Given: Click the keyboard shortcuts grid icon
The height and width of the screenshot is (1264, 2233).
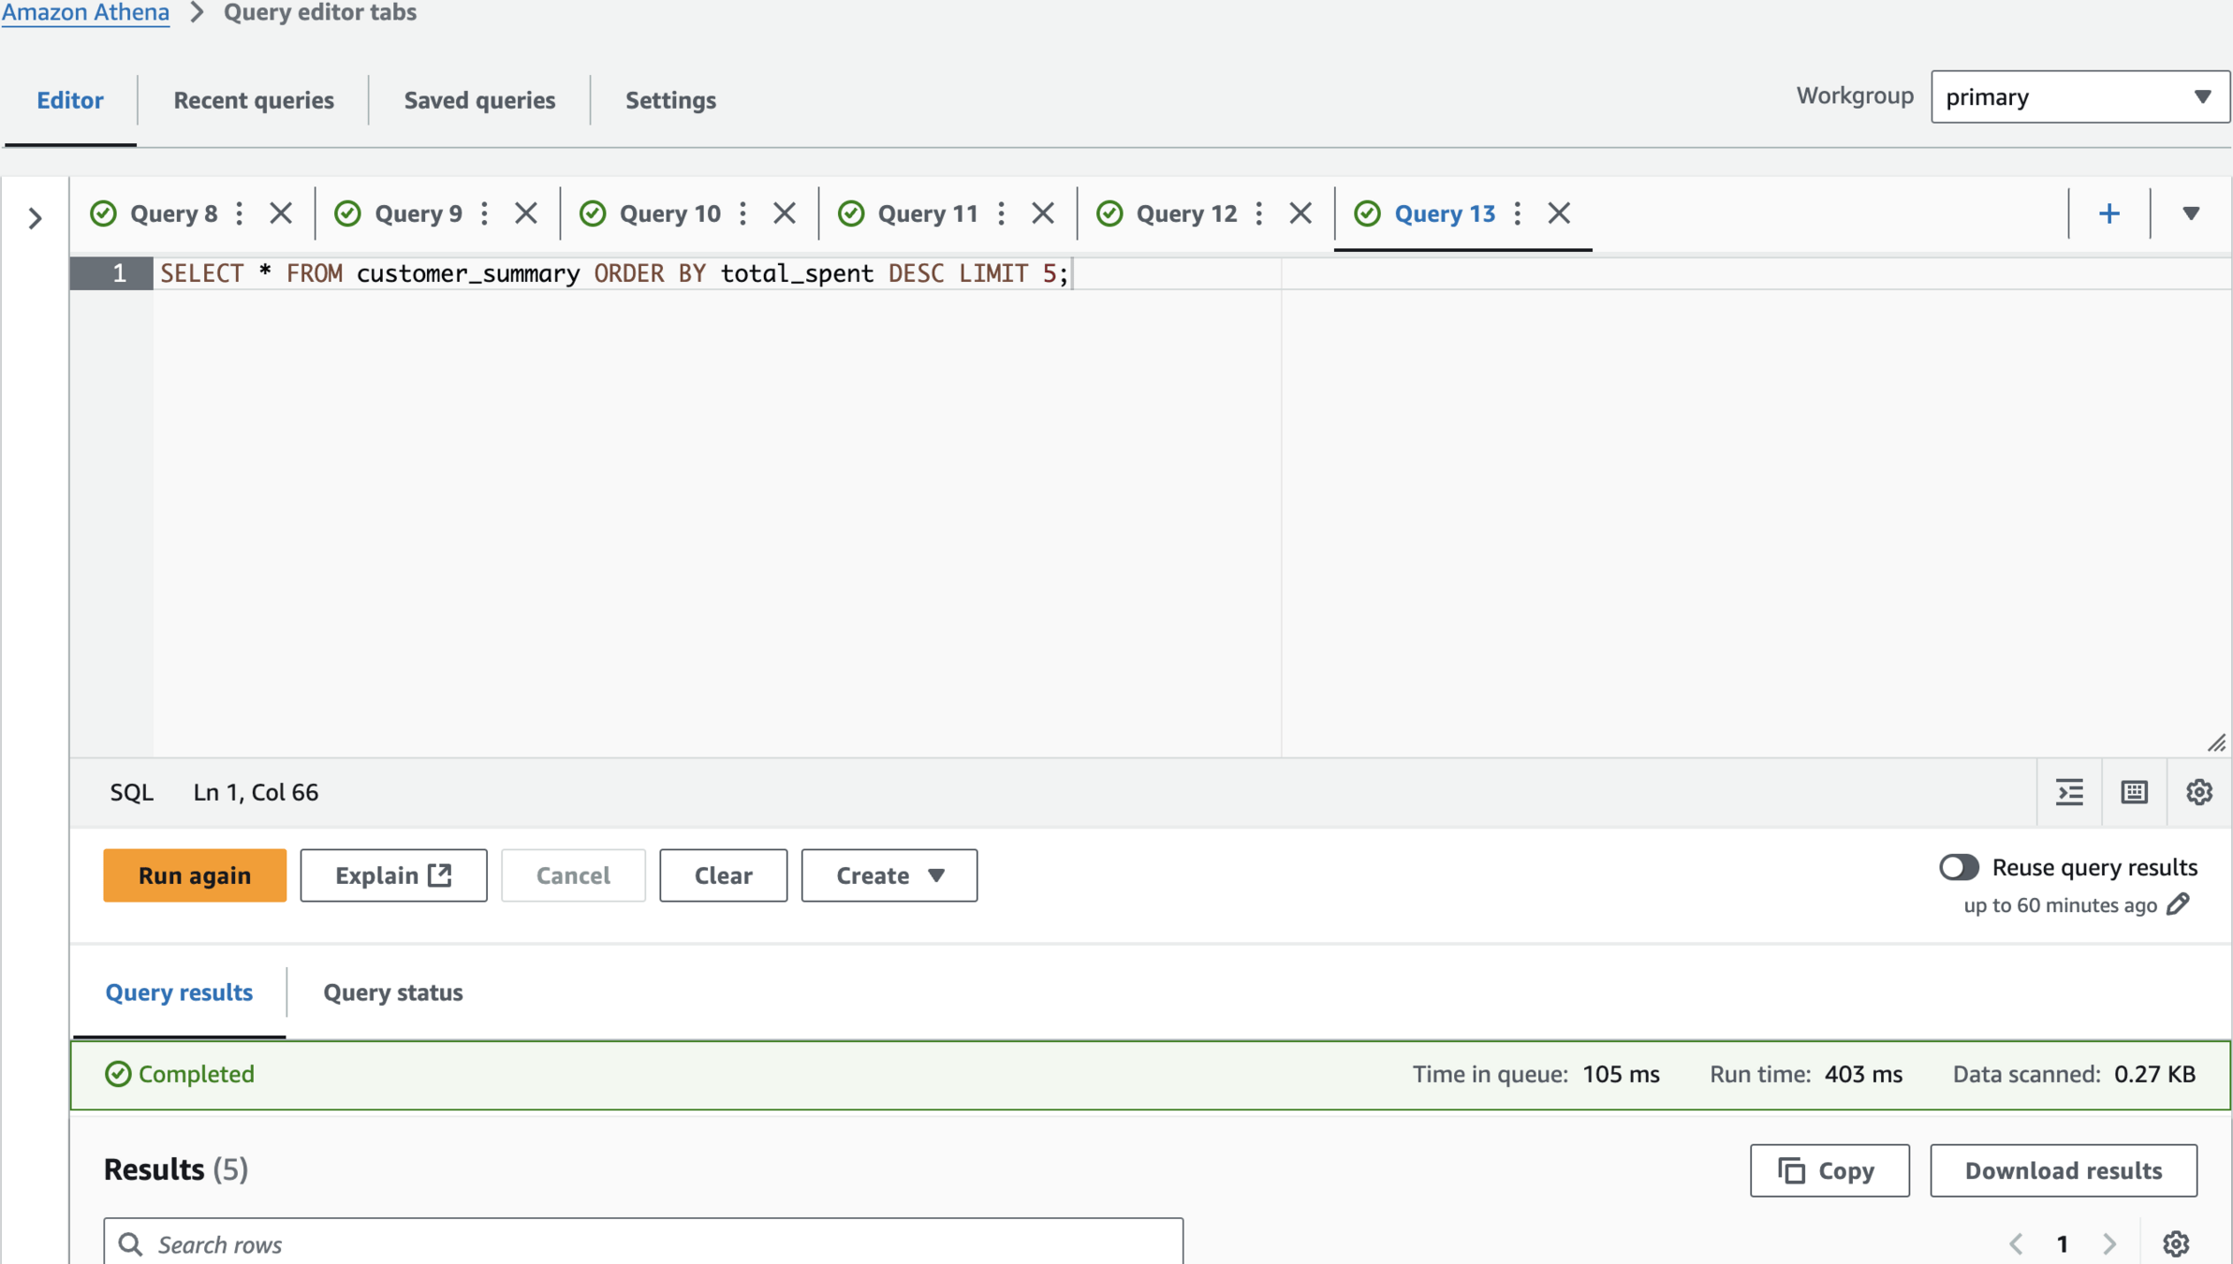Looking at the screenshot, I should click(x=2134, y=792).
